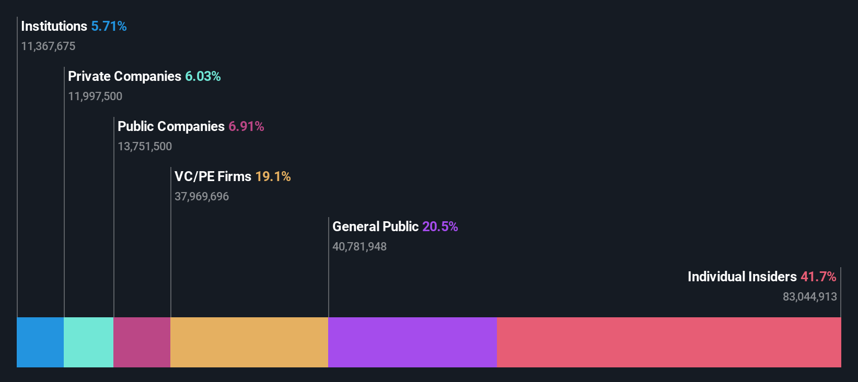Click the 20.5% percentage value
The image size is (858, 382).
click(440, 226)
